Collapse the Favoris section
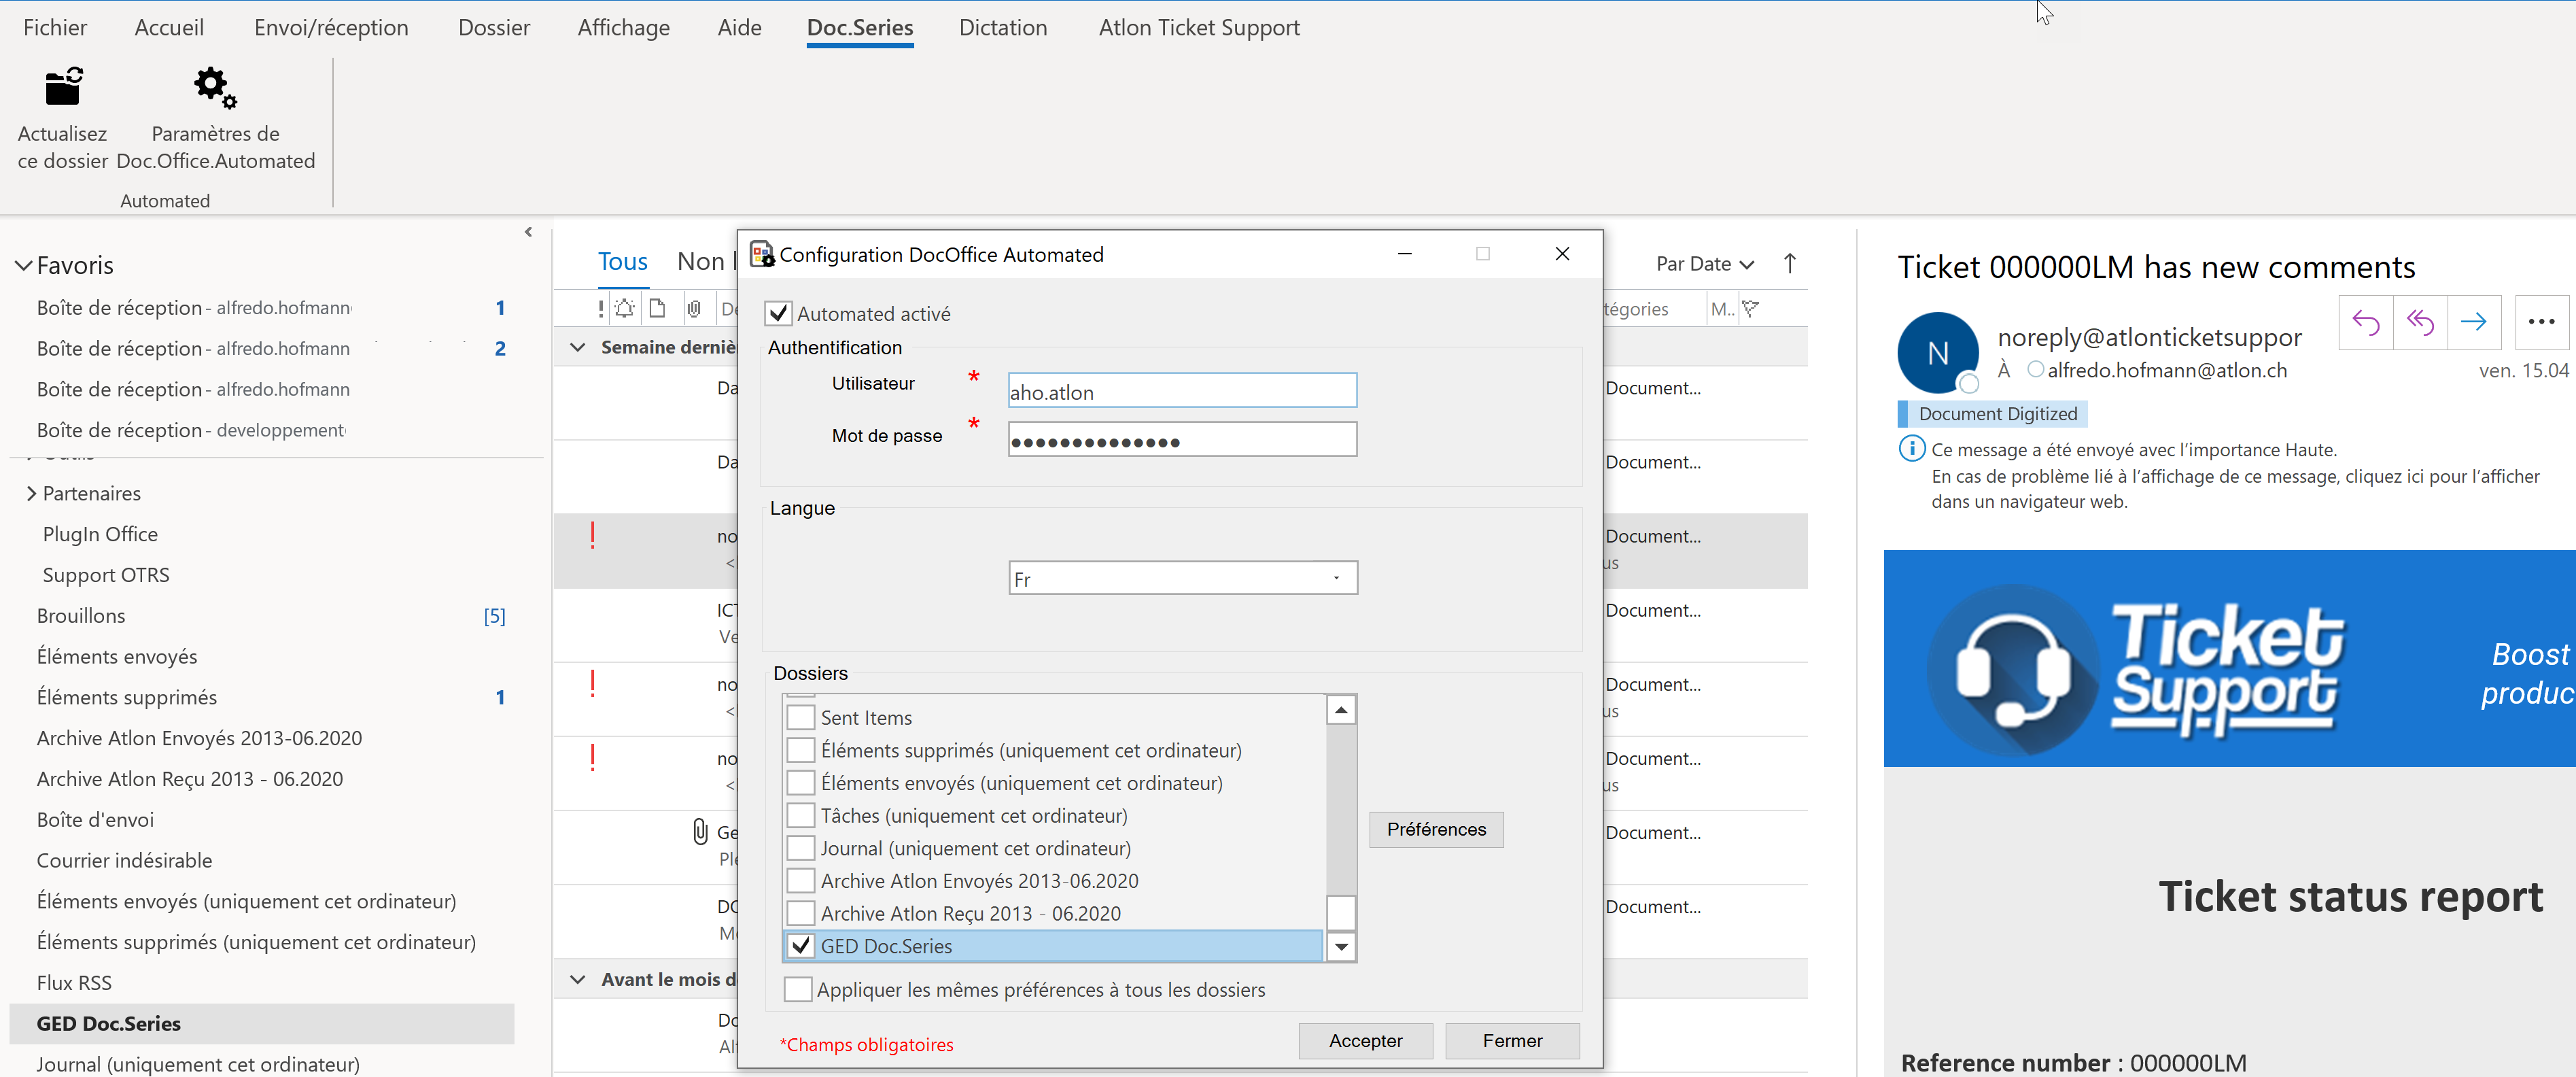2576x1077 pixels. (23, 265)
